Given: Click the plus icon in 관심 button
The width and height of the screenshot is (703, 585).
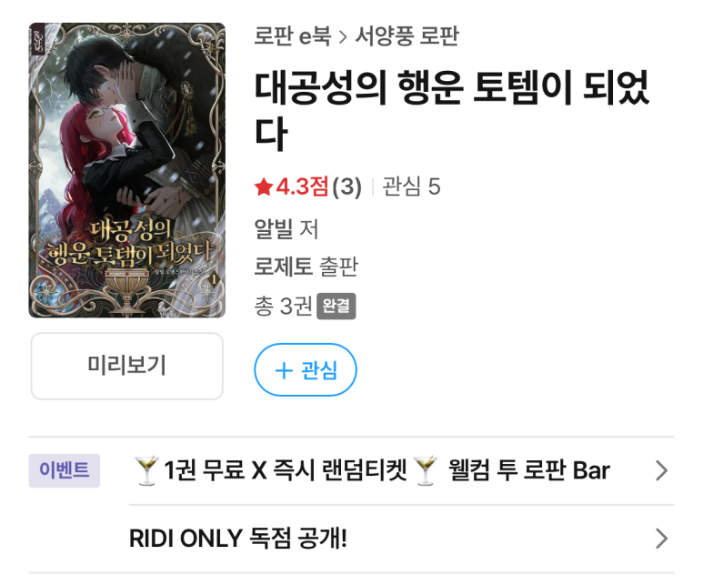Looking at the screenshot, I should 284,371.
